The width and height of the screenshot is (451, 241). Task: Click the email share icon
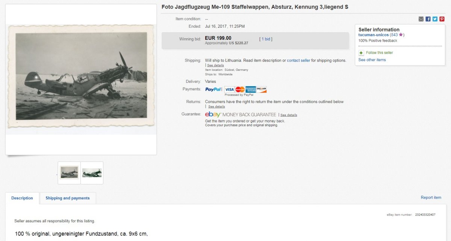421,19
